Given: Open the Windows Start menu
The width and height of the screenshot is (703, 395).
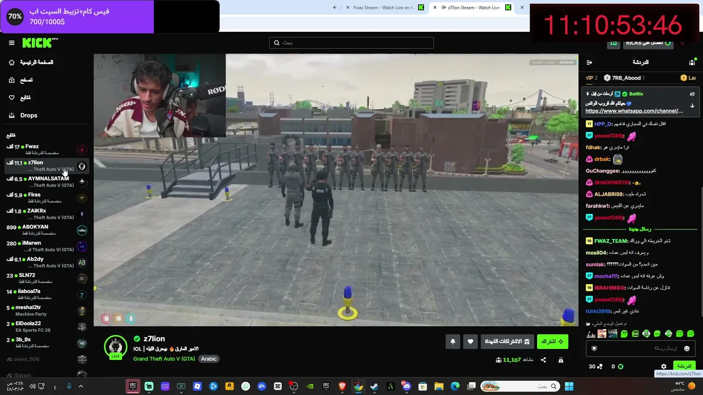Looking at the screenshot, I should point(569,386).
